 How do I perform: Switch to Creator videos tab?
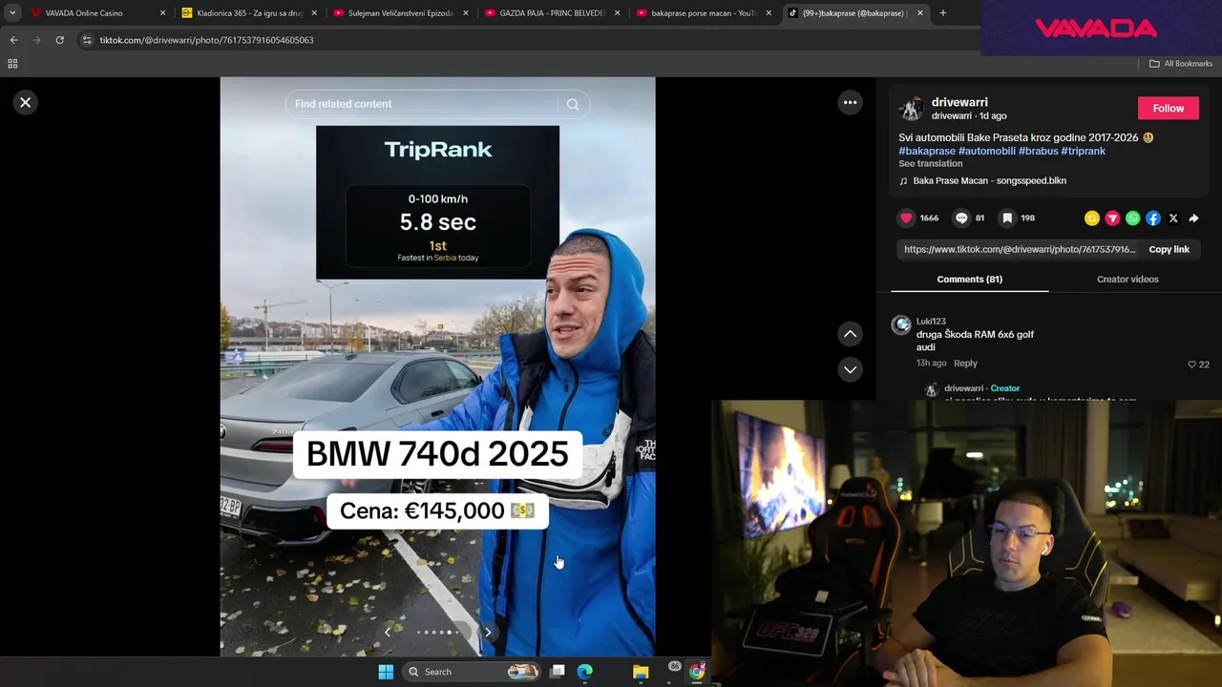[x=1127, y=279]
